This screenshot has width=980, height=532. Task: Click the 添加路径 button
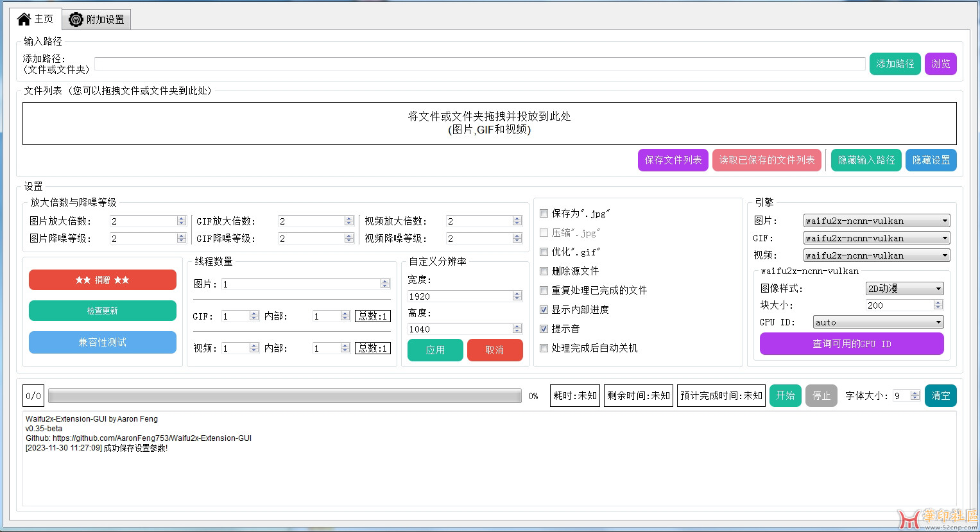[895, 64]
